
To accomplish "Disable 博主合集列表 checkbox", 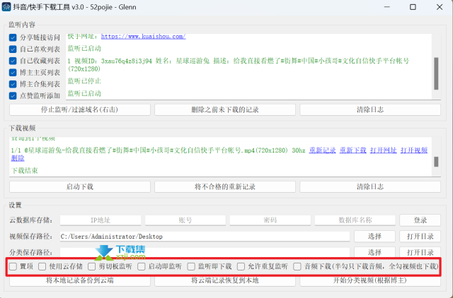I will click(13, 84).
